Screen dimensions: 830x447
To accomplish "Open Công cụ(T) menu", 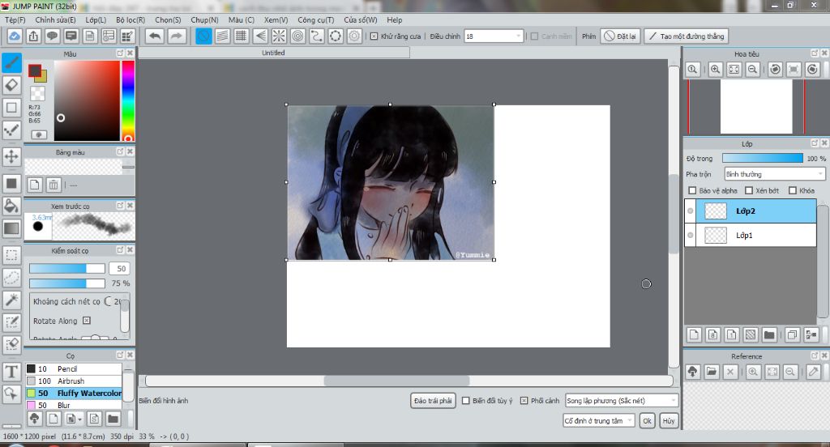I will (316, 19).
